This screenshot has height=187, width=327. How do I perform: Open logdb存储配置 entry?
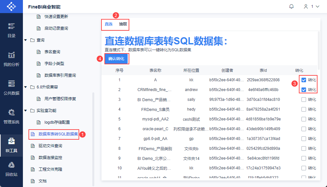click(57, 122)
